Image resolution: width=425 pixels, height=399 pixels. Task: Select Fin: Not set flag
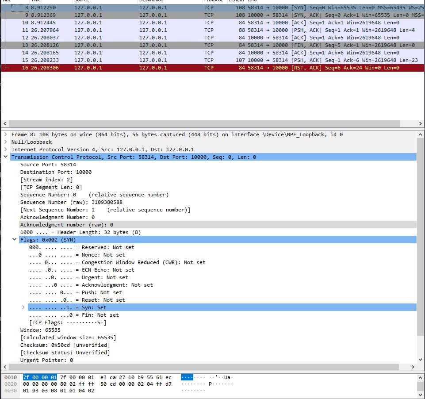tap(74, 315)
